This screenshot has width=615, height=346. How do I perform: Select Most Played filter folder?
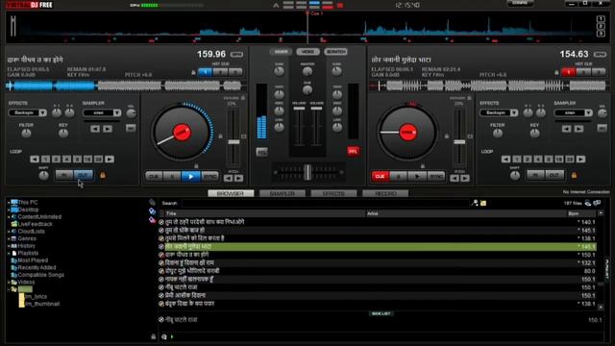[x=33, y=260]
